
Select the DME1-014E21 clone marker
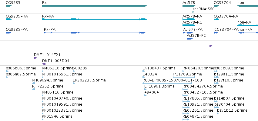[x=35, y=58]
